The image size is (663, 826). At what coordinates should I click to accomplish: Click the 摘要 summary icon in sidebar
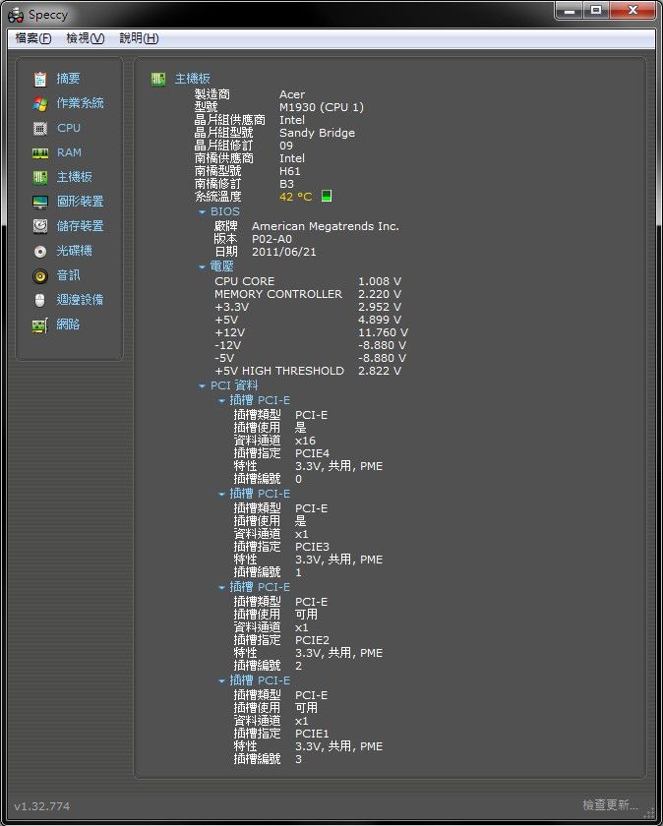[x=40, y=79]
